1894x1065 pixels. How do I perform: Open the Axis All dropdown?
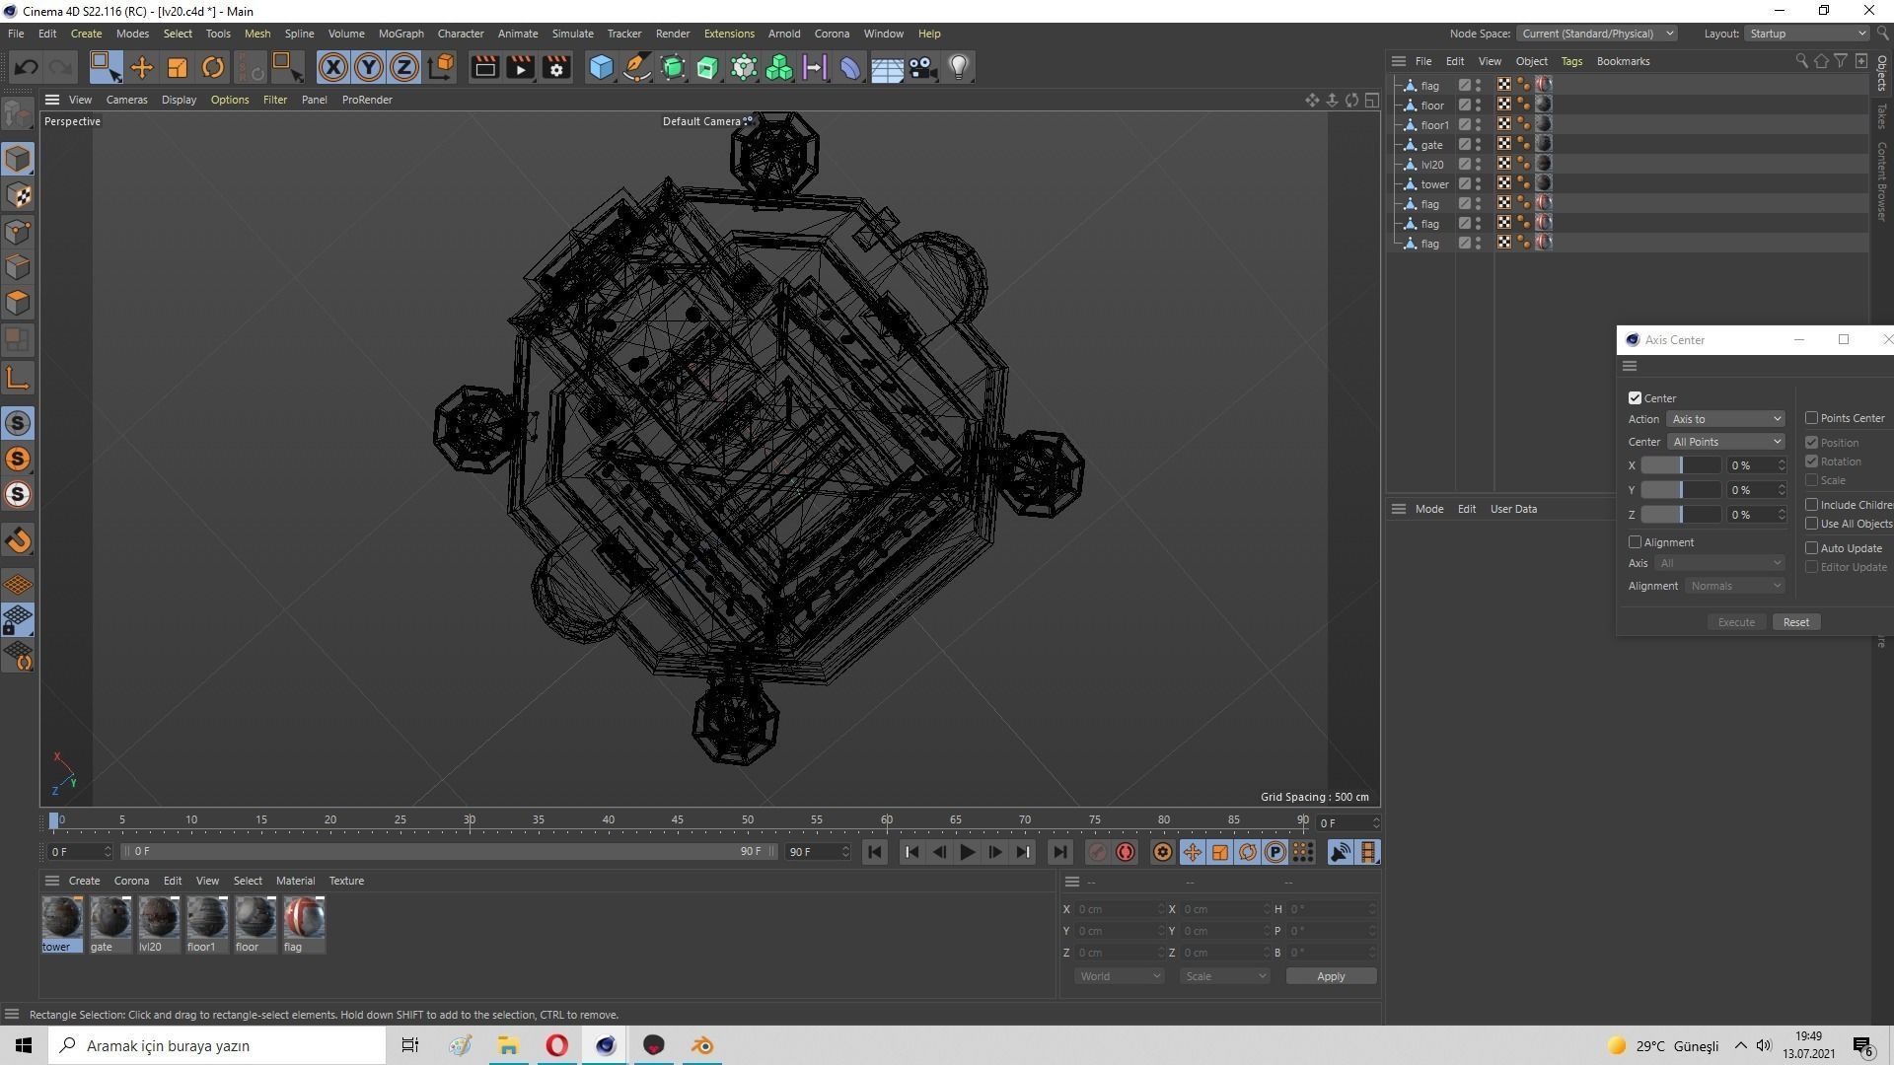pyautogui.click(x=1720, y=563)
